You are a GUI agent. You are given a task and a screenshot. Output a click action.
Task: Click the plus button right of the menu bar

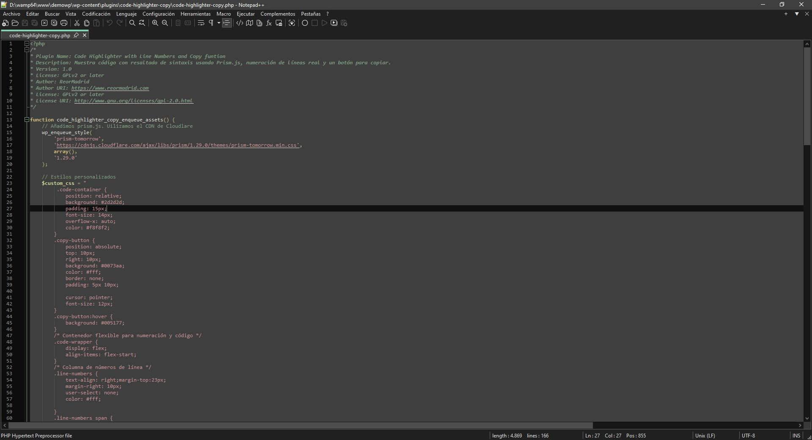[786, 14]
